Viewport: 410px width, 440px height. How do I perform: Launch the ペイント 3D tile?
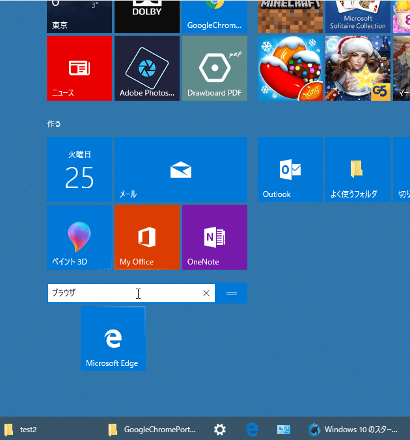tap(79, 237)
